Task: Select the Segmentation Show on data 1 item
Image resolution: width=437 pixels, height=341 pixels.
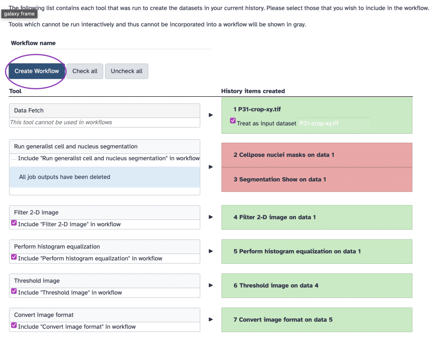Action: click(x=317, y=179)
